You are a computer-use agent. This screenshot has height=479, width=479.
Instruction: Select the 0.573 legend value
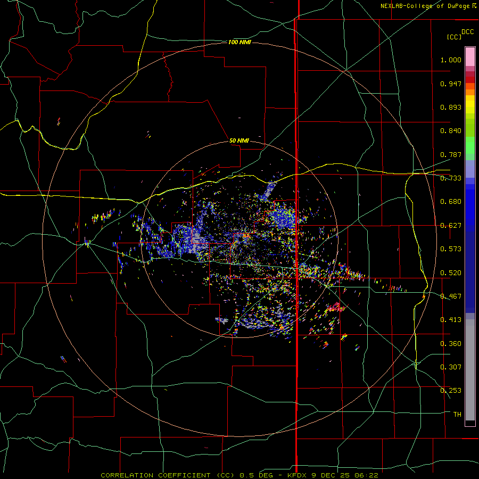click(451, 249)
